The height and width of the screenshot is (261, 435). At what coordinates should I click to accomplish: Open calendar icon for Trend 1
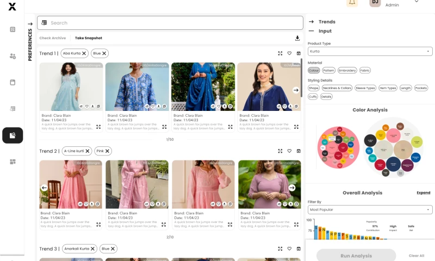(299, 53)
